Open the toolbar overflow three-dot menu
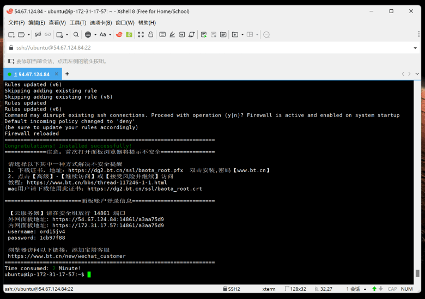Viewport: 425px width, 299px height. 419,34
